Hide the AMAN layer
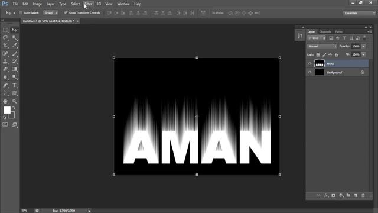 309,64
